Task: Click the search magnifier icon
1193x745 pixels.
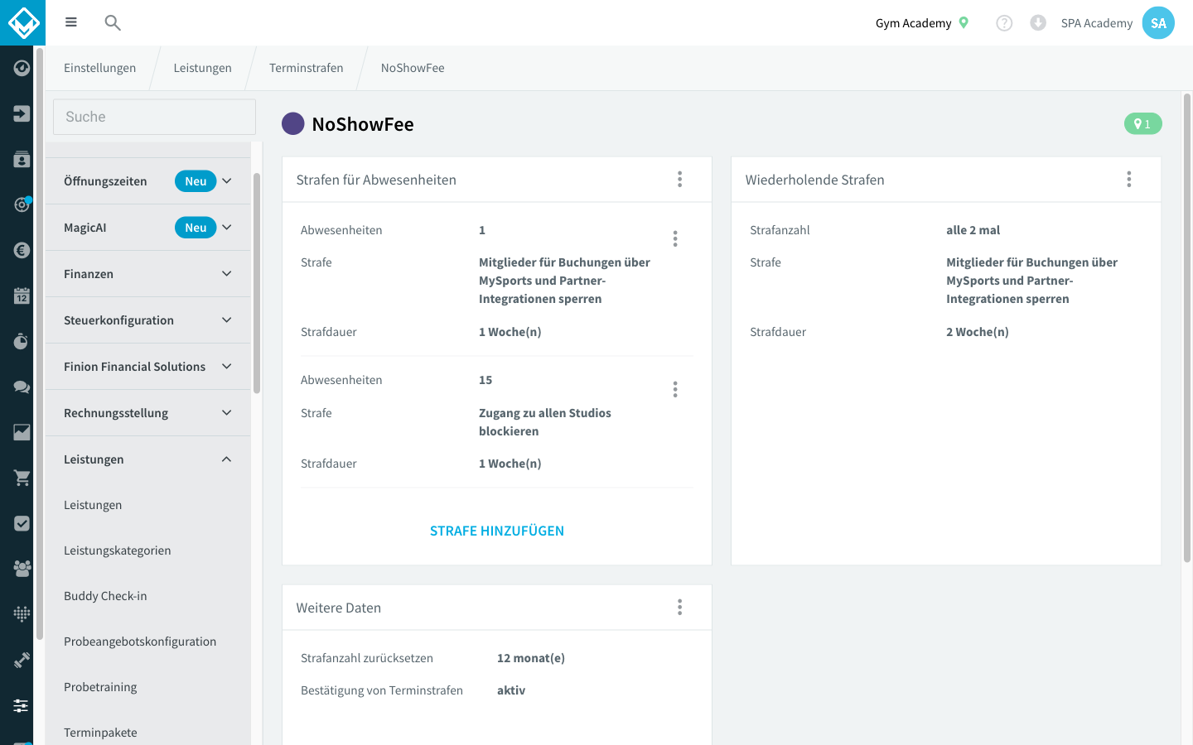Action: click(x=113, y=22)
